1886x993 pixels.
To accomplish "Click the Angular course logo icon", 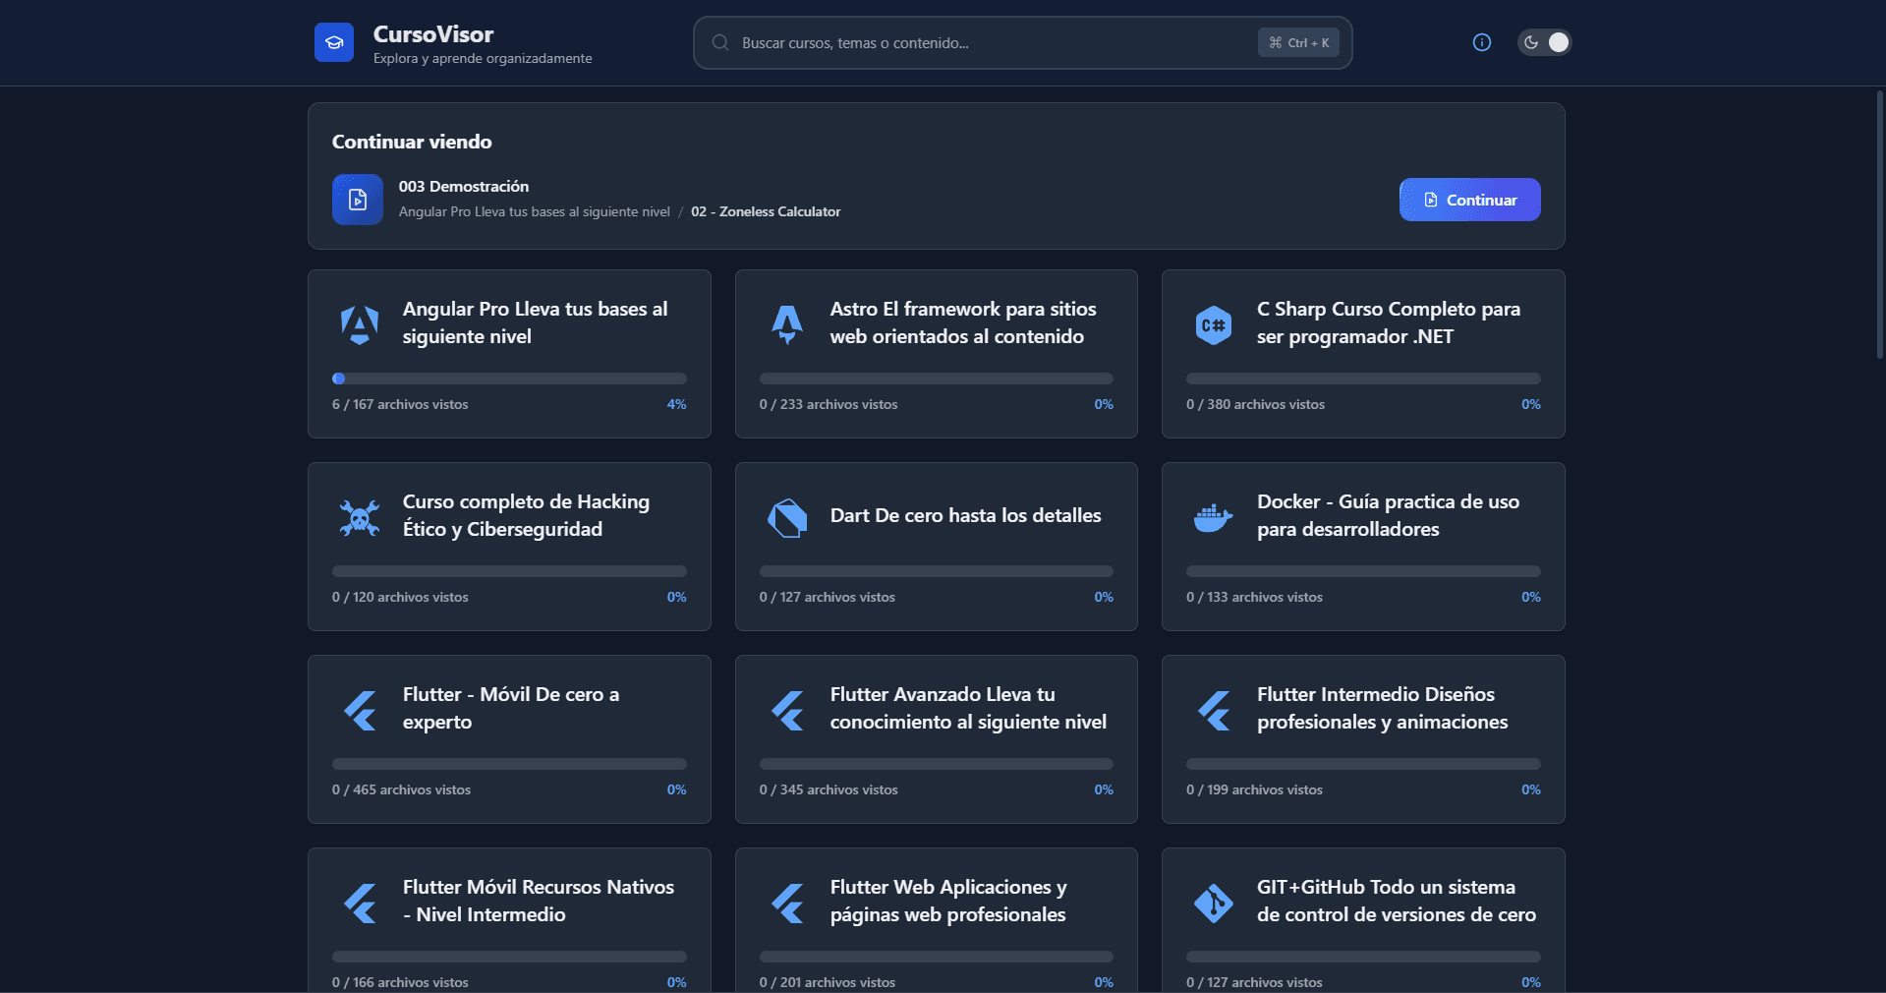I will coord(360,323).
